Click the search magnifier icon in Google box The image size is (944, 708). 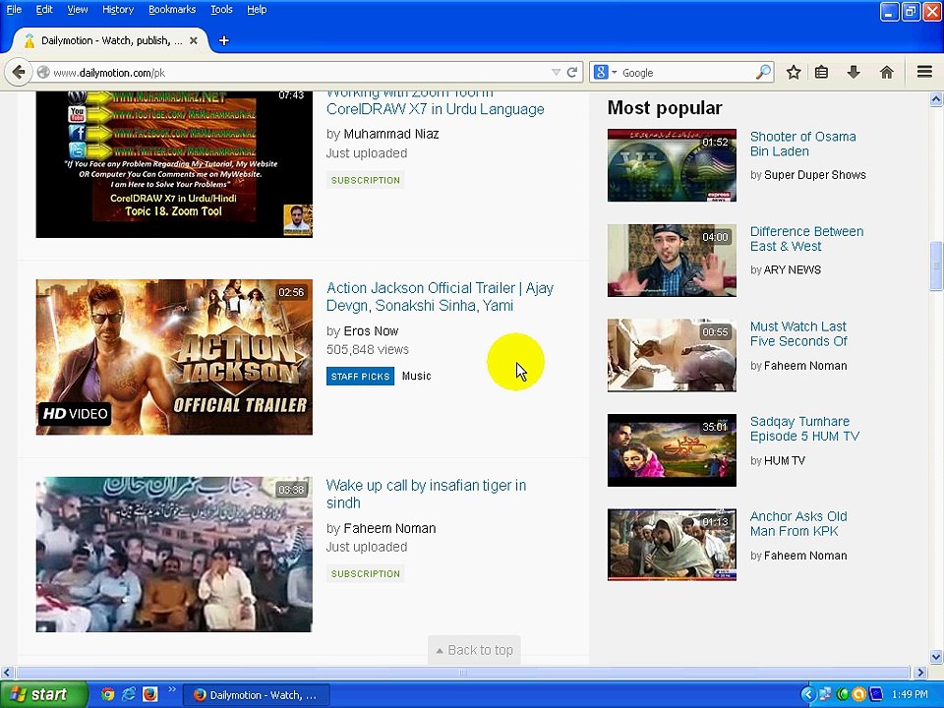point(763,72)
